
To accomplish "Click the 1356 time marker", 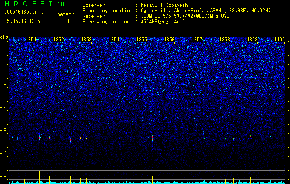I will click(169, 40).
